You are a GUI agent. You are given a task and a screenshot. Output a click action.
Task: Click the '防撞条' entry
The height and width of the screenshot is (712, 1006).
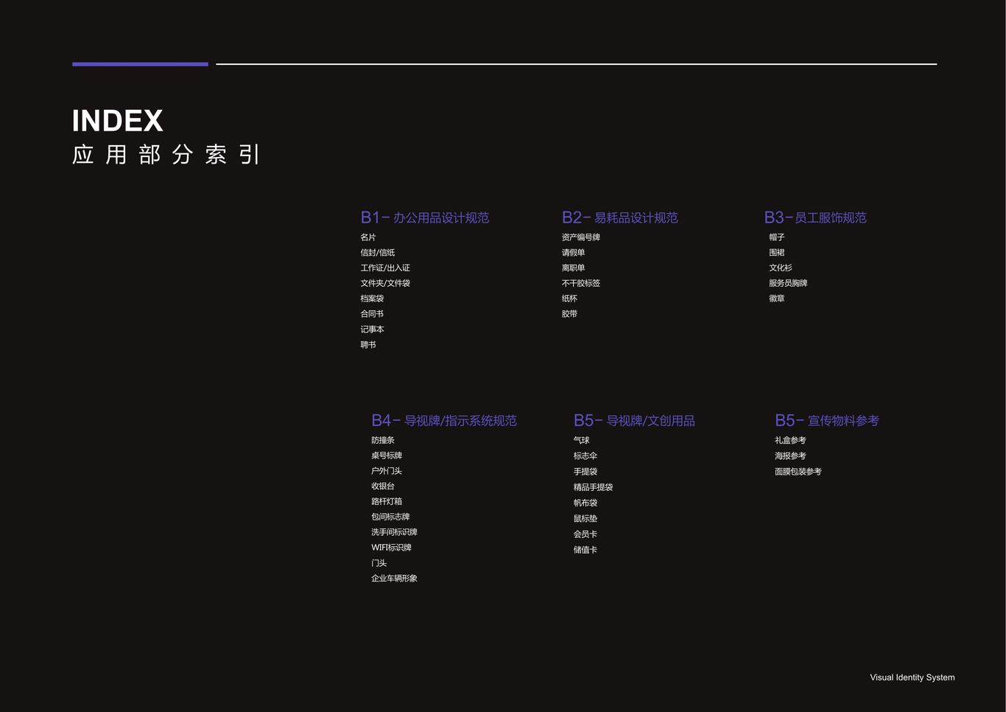[383, 441]
